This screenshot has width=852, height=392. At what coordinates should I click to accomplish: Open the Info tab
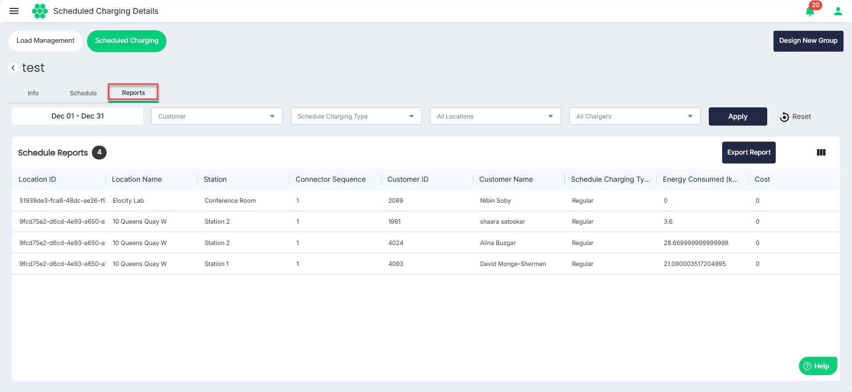click(33, 93)
